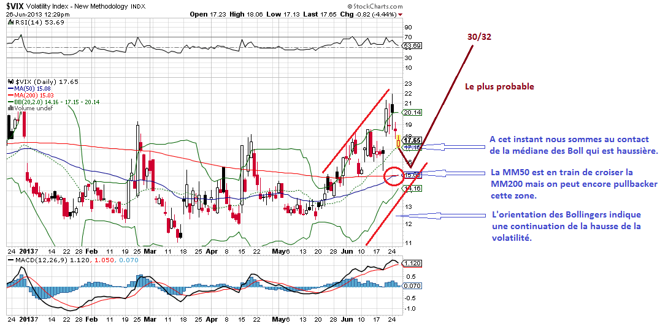Viewport: 668px width, 329px height.
Task: Click the 90 level on the RSI scale
Action: click(x=408, y=27)
